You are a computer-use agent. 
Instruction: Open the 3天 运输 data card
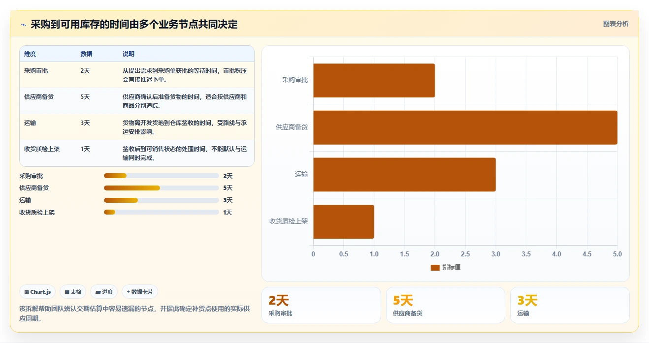click(x=570, y=305)
